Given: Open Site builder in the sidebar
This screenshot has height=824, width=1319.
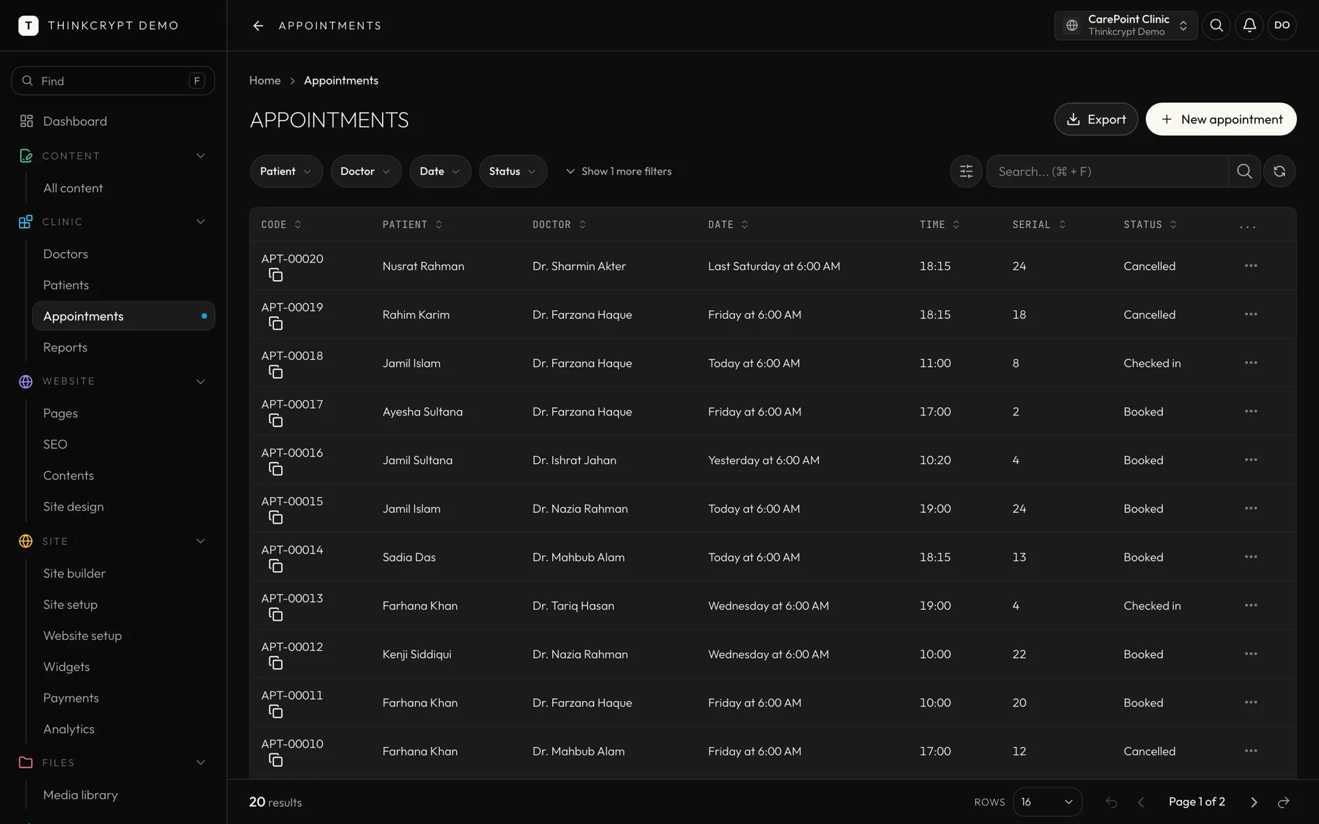Looking at the screenshot, I should coord(74,573).
